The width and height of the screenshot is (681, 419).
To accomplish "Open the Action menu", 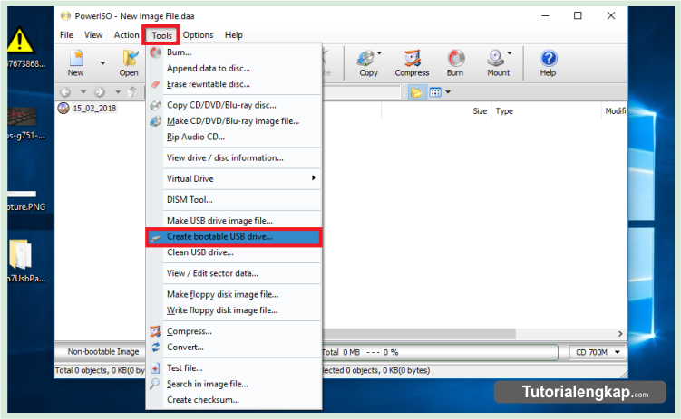I will coord(126,35).
